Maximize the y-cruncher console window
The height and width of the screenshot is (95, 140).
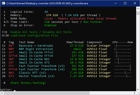pyautogui.click(x=125, y=3)
